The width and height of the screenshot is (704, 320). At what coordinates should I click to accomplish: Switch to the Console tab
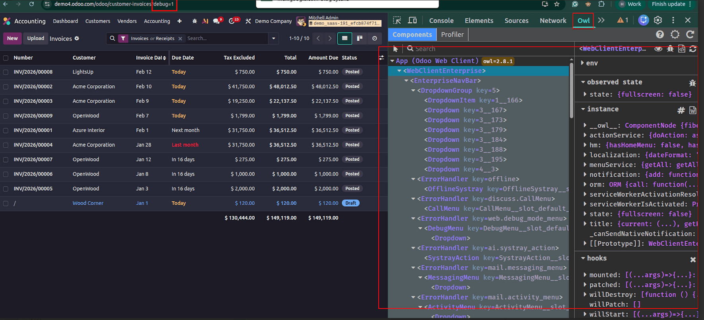click(441, 21)
